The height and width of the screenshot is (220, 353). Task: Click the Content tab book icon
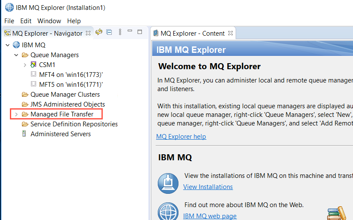tap(156, 33)
